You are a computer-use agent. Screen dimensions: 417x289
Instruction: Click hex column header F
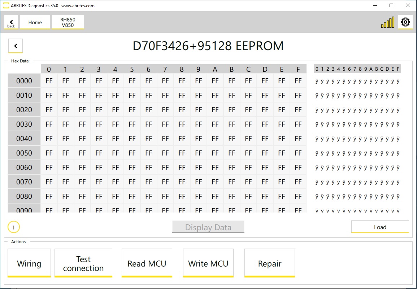[x=298, y=69]
